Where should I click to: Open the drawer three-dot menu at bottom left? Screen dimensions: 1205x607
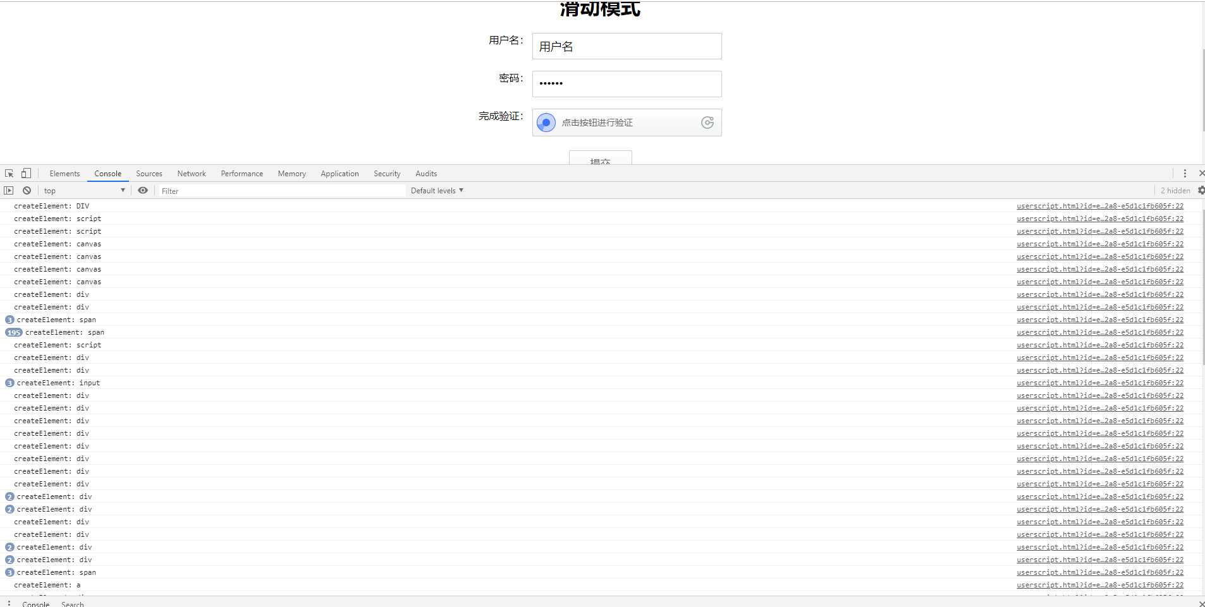click(x=9, y=603)
